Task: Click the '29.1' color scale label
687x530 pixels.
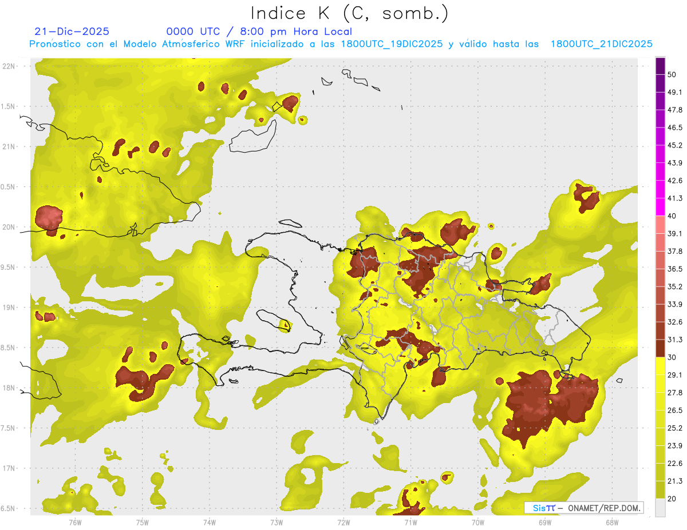Action: coord(674,375)
